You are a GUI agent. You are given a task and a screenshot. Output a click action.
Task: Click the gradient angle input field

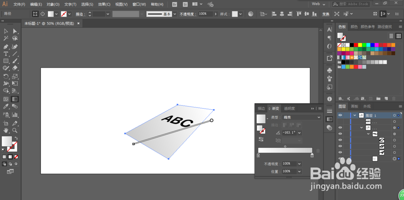(x=289, y=133)
